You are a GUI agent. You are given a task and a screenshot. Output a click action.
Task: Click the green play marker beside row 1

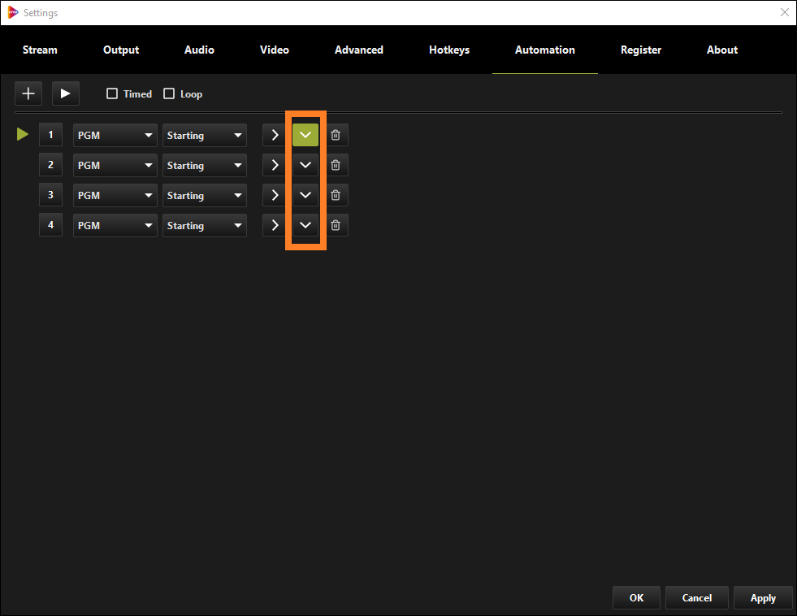23,134
